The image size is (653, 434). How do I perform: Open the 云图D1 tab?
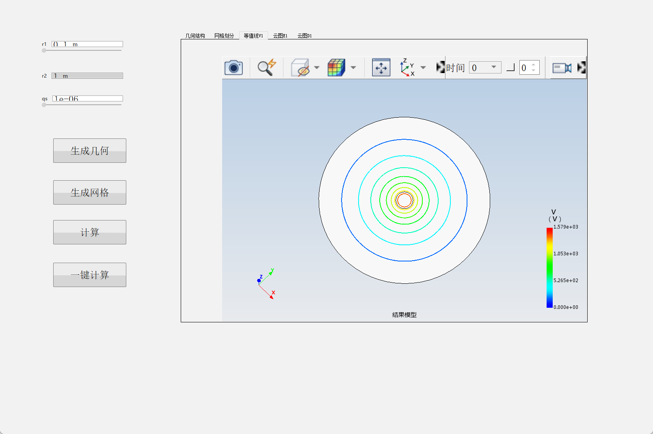coord(305,36)
